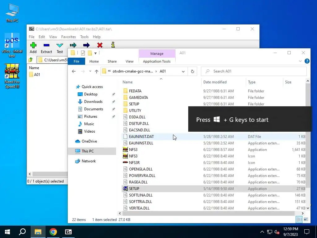Go up to parent folder in Explorer
The width and height of the screenshot is (317, 238).
point(97,71)
